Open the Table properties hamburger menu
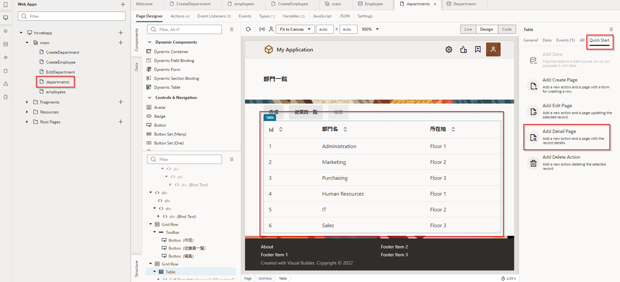This screenshot has width=620, height=282. [611, 29]
